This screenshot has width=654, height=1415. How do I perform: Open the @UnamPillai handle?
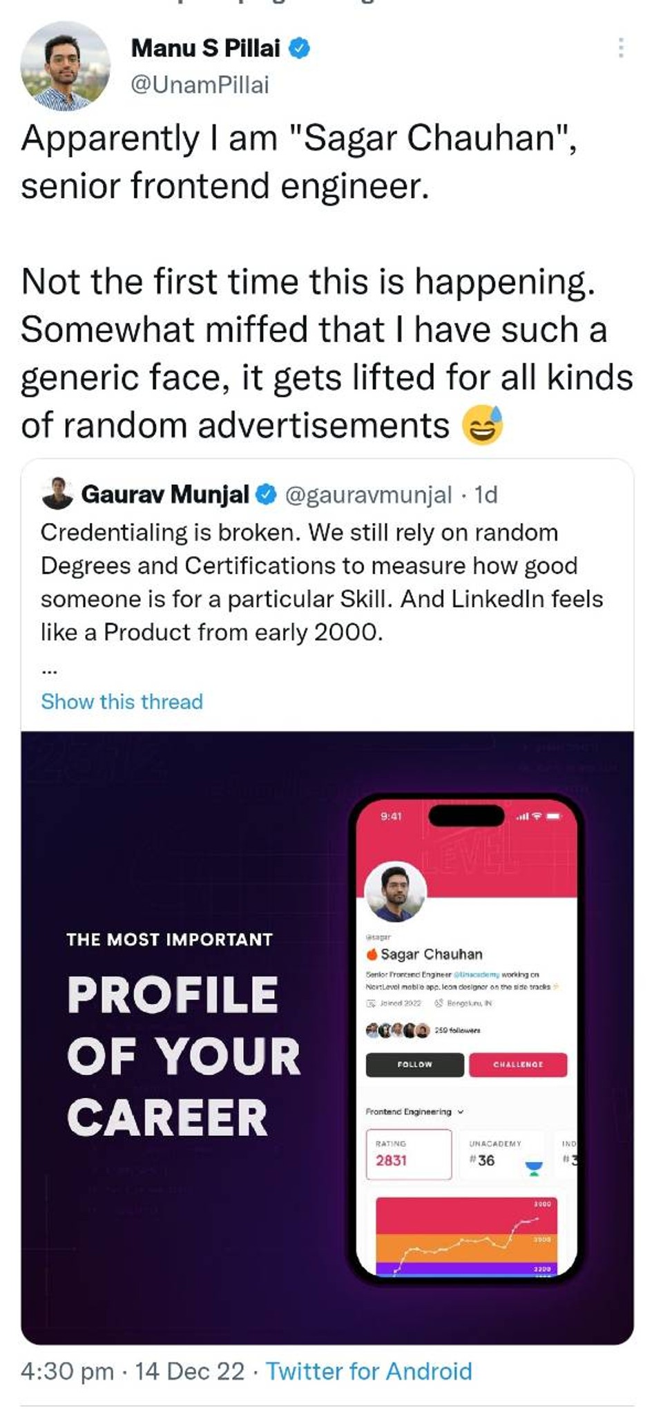(x=200, y=85)
